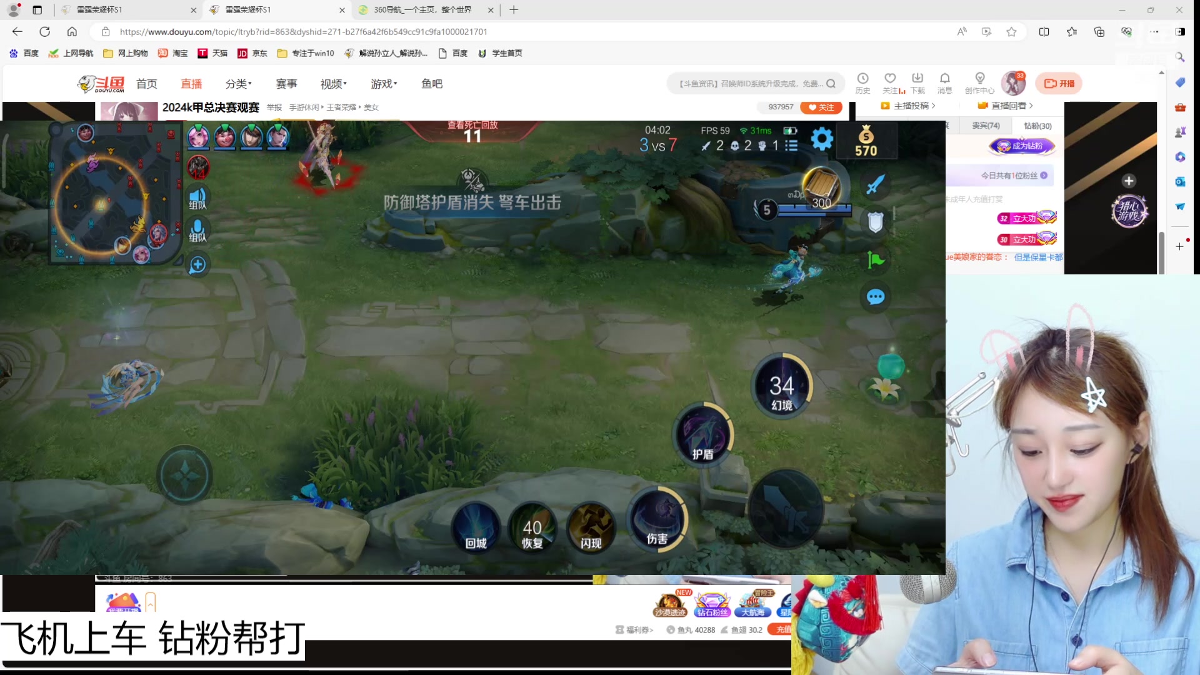The image size is (1200, 675).
Task: Open the 淘宝 bookmark
Action: point(173,53)
